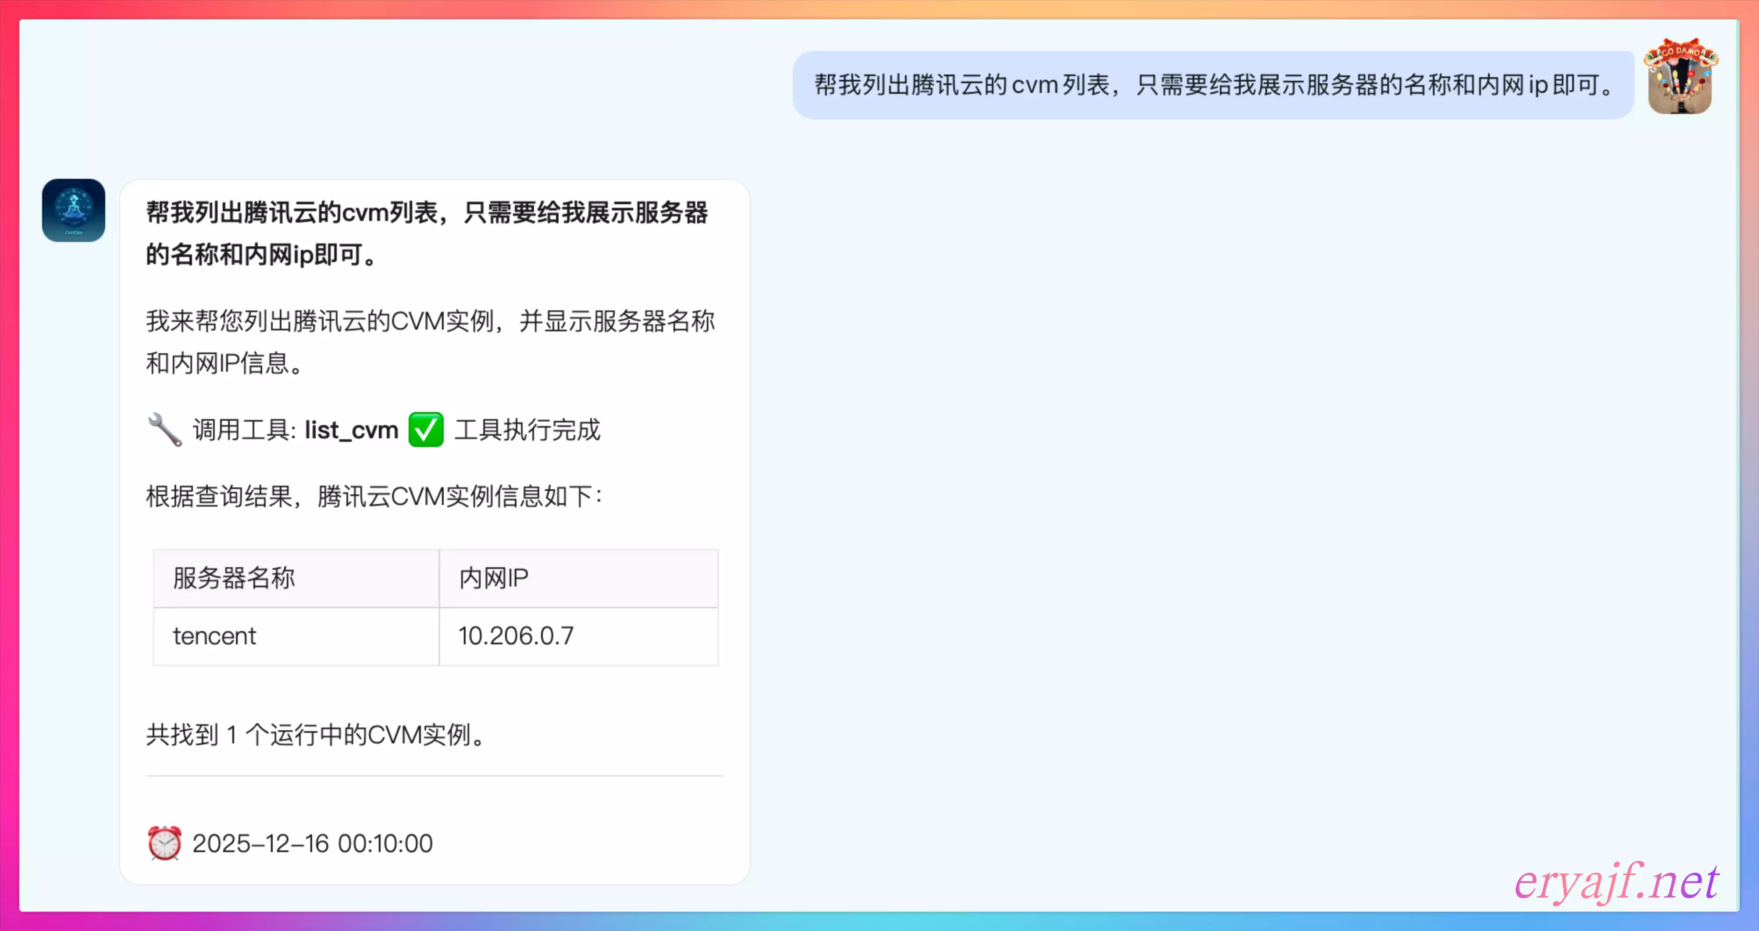Click the wrench icon before 调用工具
This screenshot has height=931, width=1759.
[164, 430]
